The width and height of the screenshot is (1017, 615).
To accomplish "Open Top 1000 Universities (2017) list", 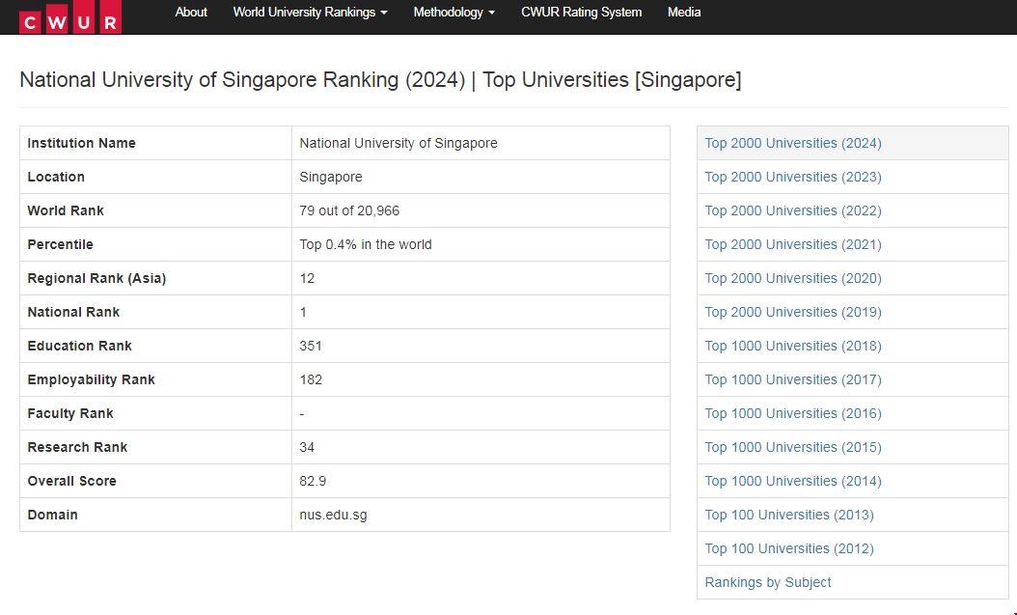I will tap(793, 379).
